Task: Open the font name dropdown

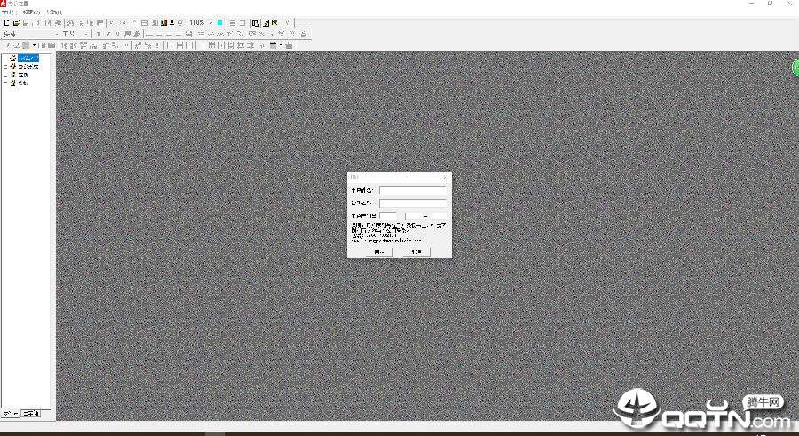Action: [30, 34]
